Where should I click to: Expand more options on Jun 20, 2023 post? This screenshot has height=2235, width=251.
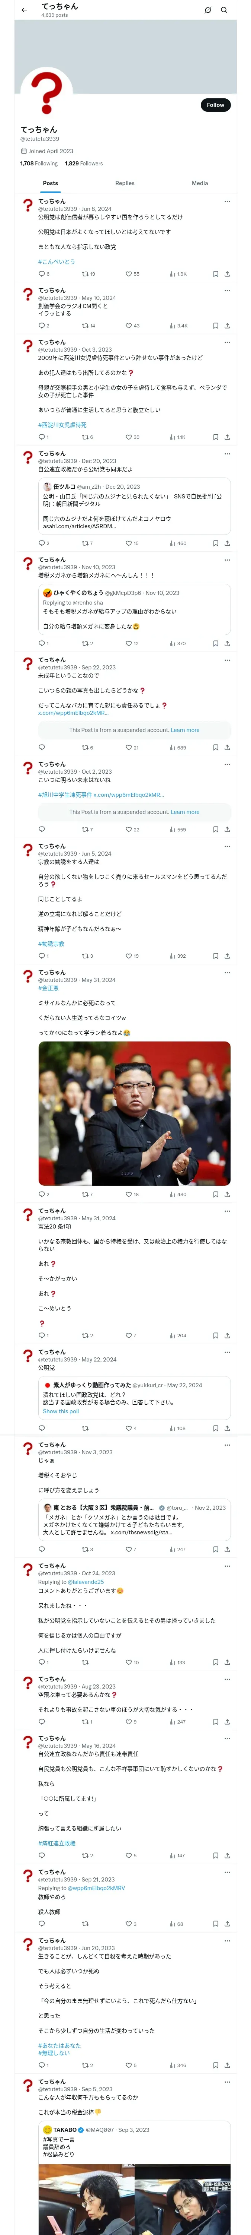click(x=228, y=1940)
